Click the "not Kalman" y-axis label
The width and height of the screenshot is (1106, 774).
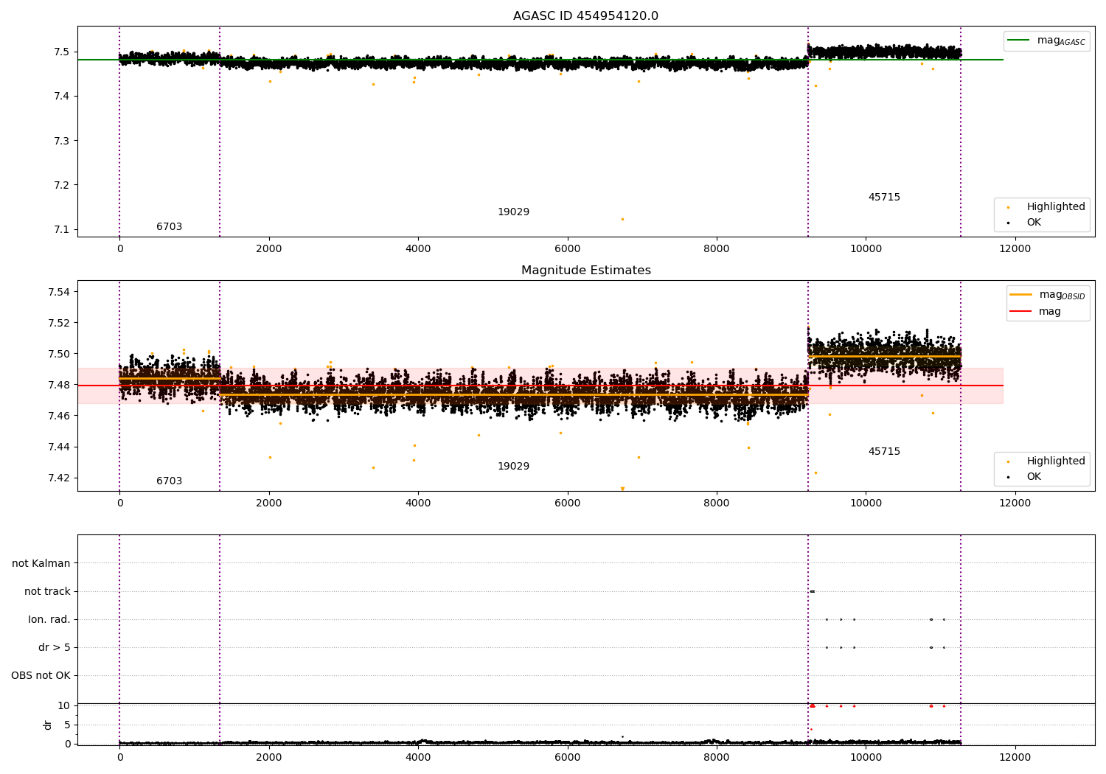tap(41, 563)
